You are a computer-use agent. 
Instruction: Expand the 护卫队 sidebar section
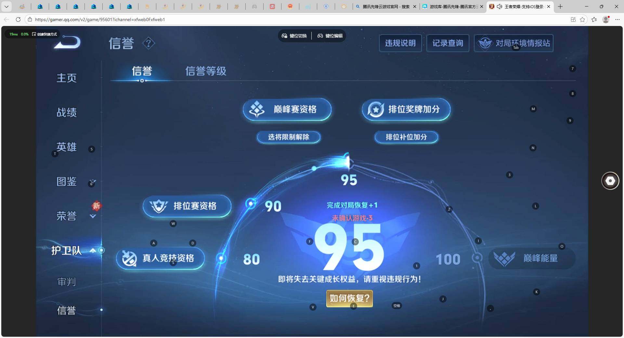pos(93,251)
